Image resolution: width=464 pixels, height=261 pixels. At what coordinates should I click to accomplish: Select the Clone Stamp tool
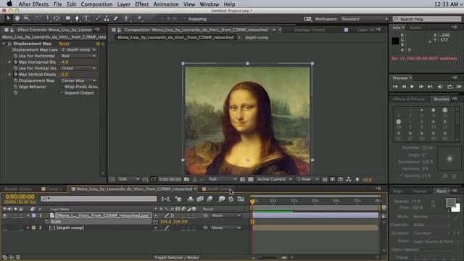click(x=107, y=18)
